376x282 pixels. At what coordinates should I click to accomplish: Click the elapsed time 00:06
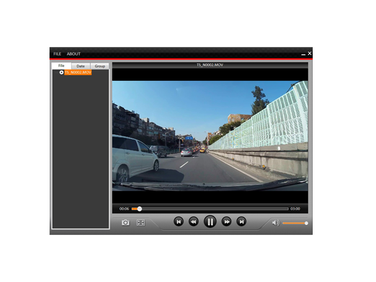coord(124,209)
